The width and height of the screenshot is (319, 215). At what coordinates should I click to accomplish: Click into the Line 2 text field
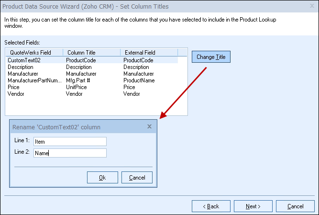(70, 153)
